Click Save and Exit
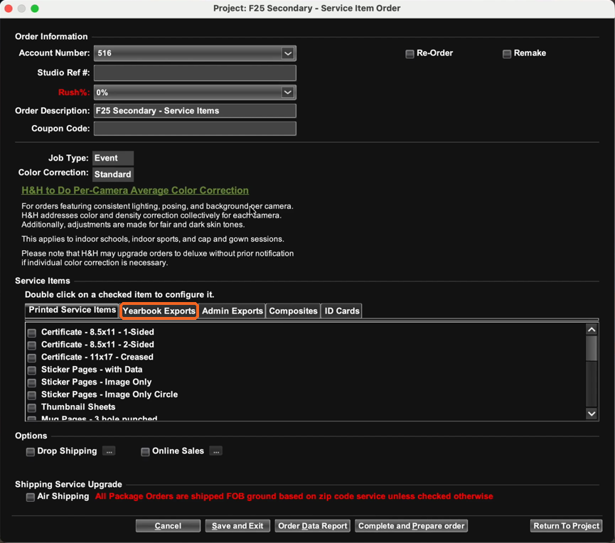The width and height of the screenshot is (615, 543). 237,526
